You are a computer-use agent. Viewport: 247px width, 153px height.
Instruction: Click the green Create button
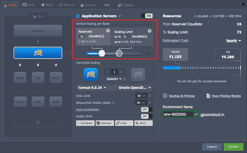[233, 147]
